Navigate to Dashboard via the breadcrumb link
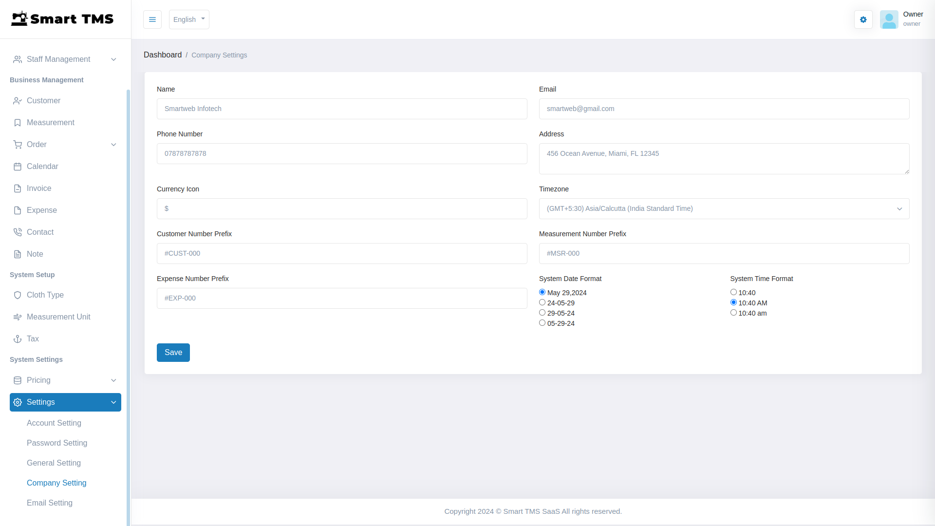 click(x=163, y=55)
